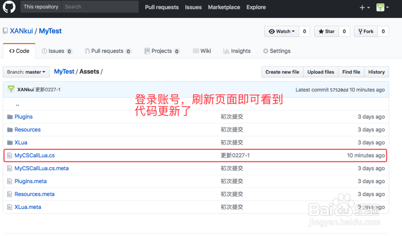Open the XLua folder
The height and width of the screenshot is (236, 402).
point(21,142)
